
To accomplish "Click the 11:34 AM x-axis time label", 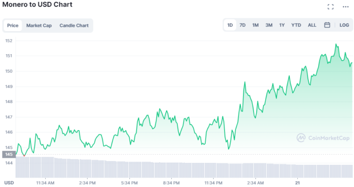I will 45,183.
